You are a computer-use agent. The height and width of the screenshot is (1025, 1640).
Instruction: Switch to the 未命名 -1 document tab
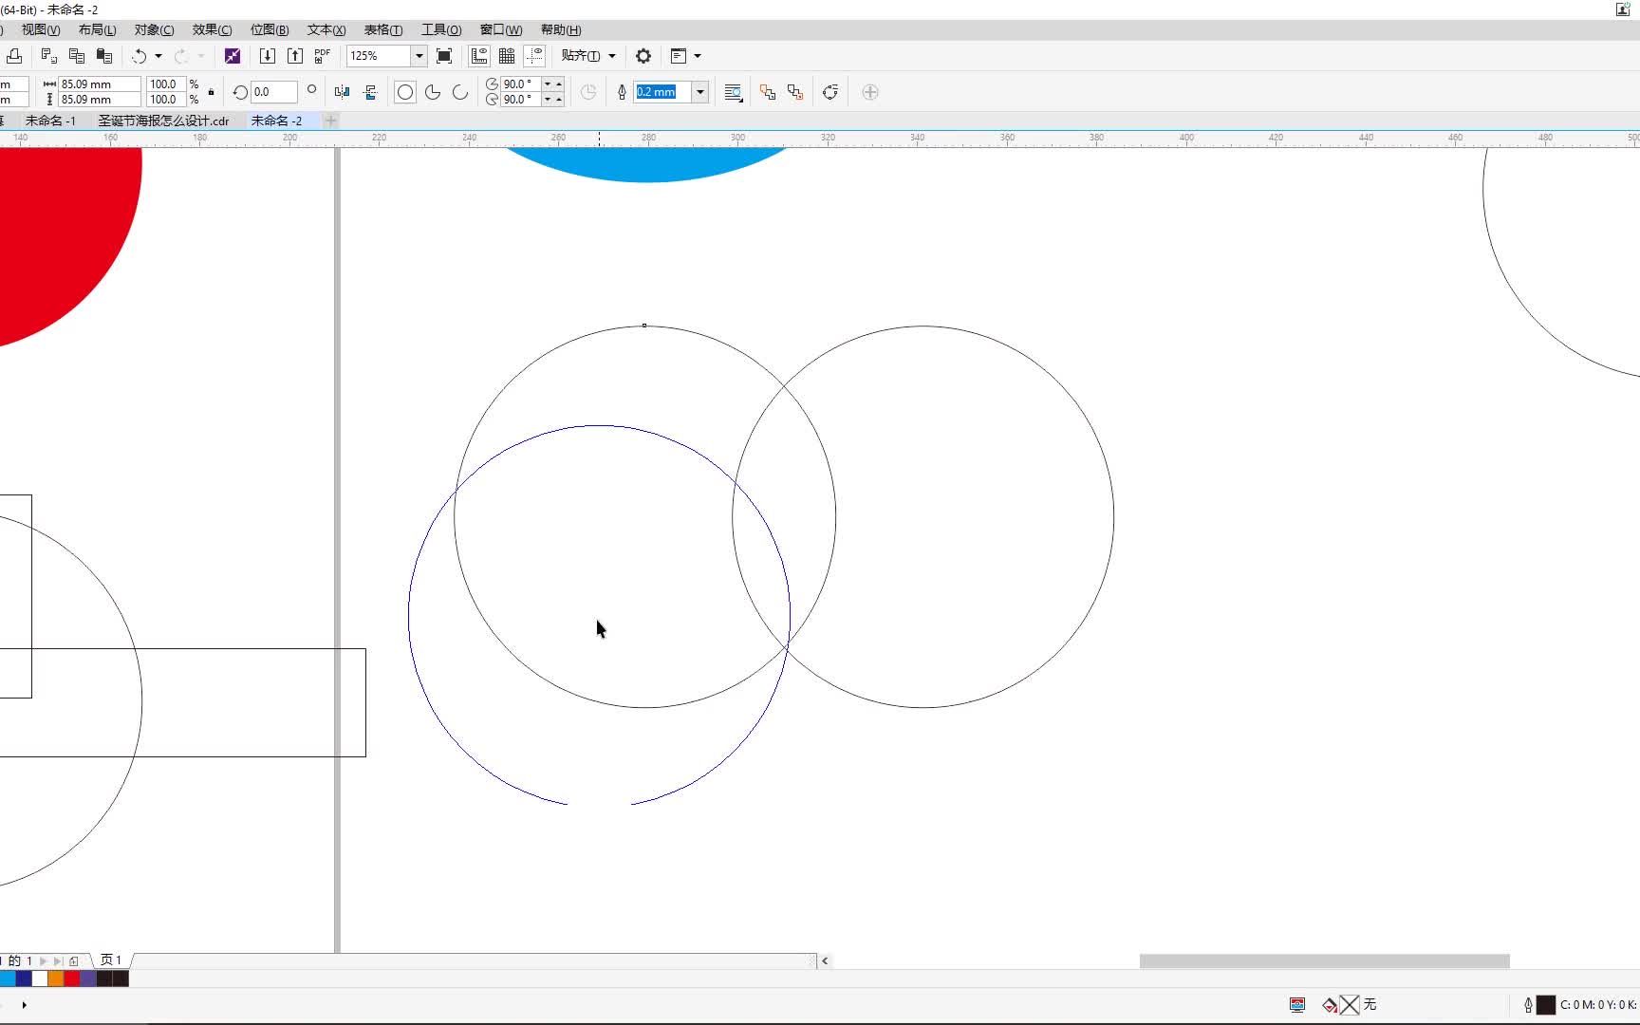point(50,121)
